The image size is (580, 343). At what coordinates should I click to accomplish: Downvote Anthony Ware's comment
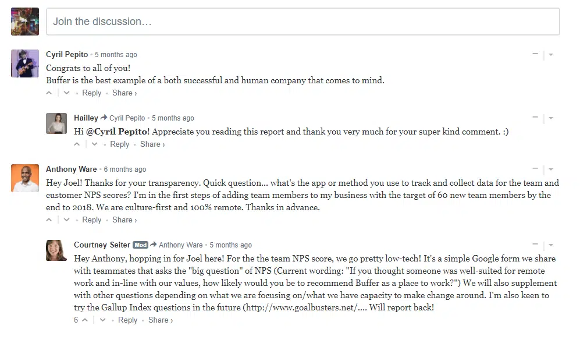tap(66, 220)
